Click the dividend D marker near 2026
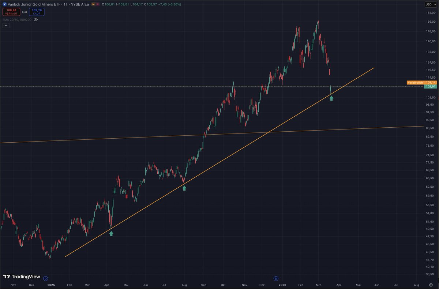The image size is (439, 289). click(x=276, y=278)
